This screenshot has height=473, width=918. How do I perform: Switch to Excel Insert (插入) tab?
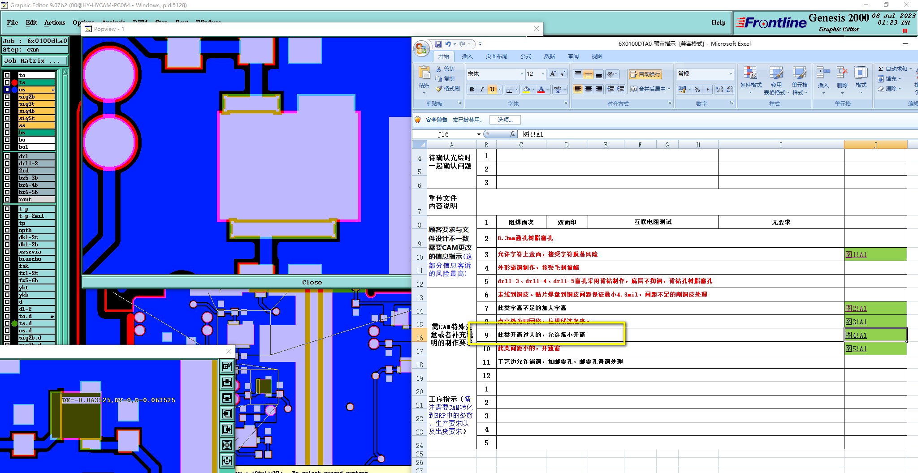[467, 56]
